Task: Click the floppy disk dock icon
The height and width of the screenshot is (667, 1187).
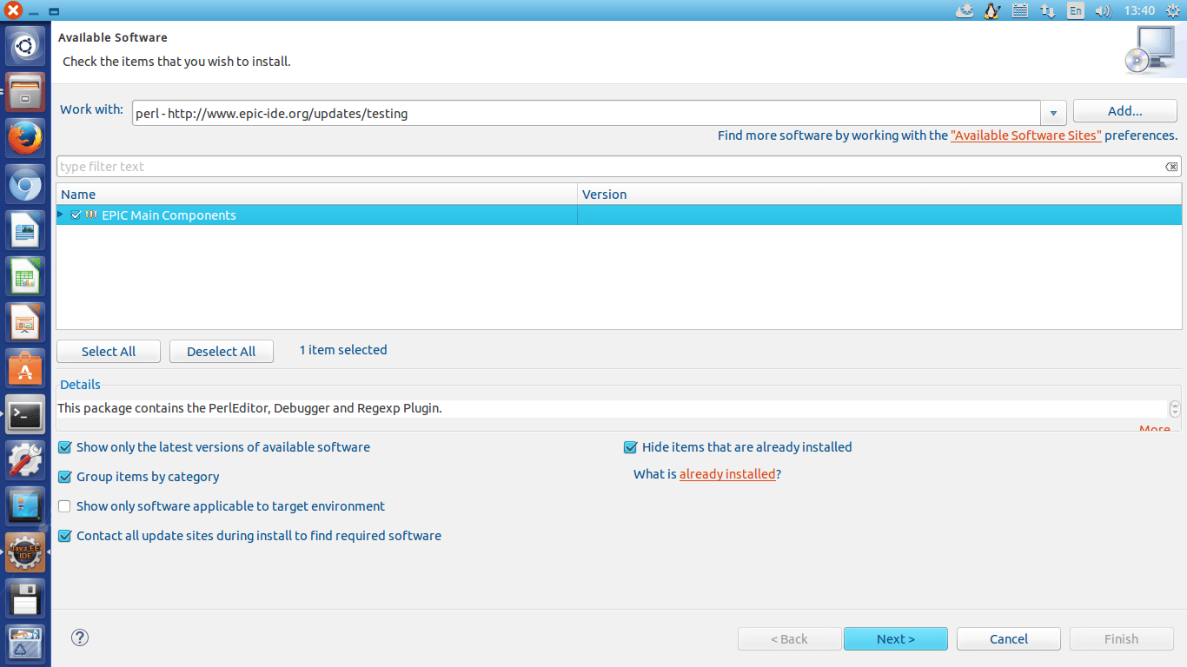Action: click(25, 599)
